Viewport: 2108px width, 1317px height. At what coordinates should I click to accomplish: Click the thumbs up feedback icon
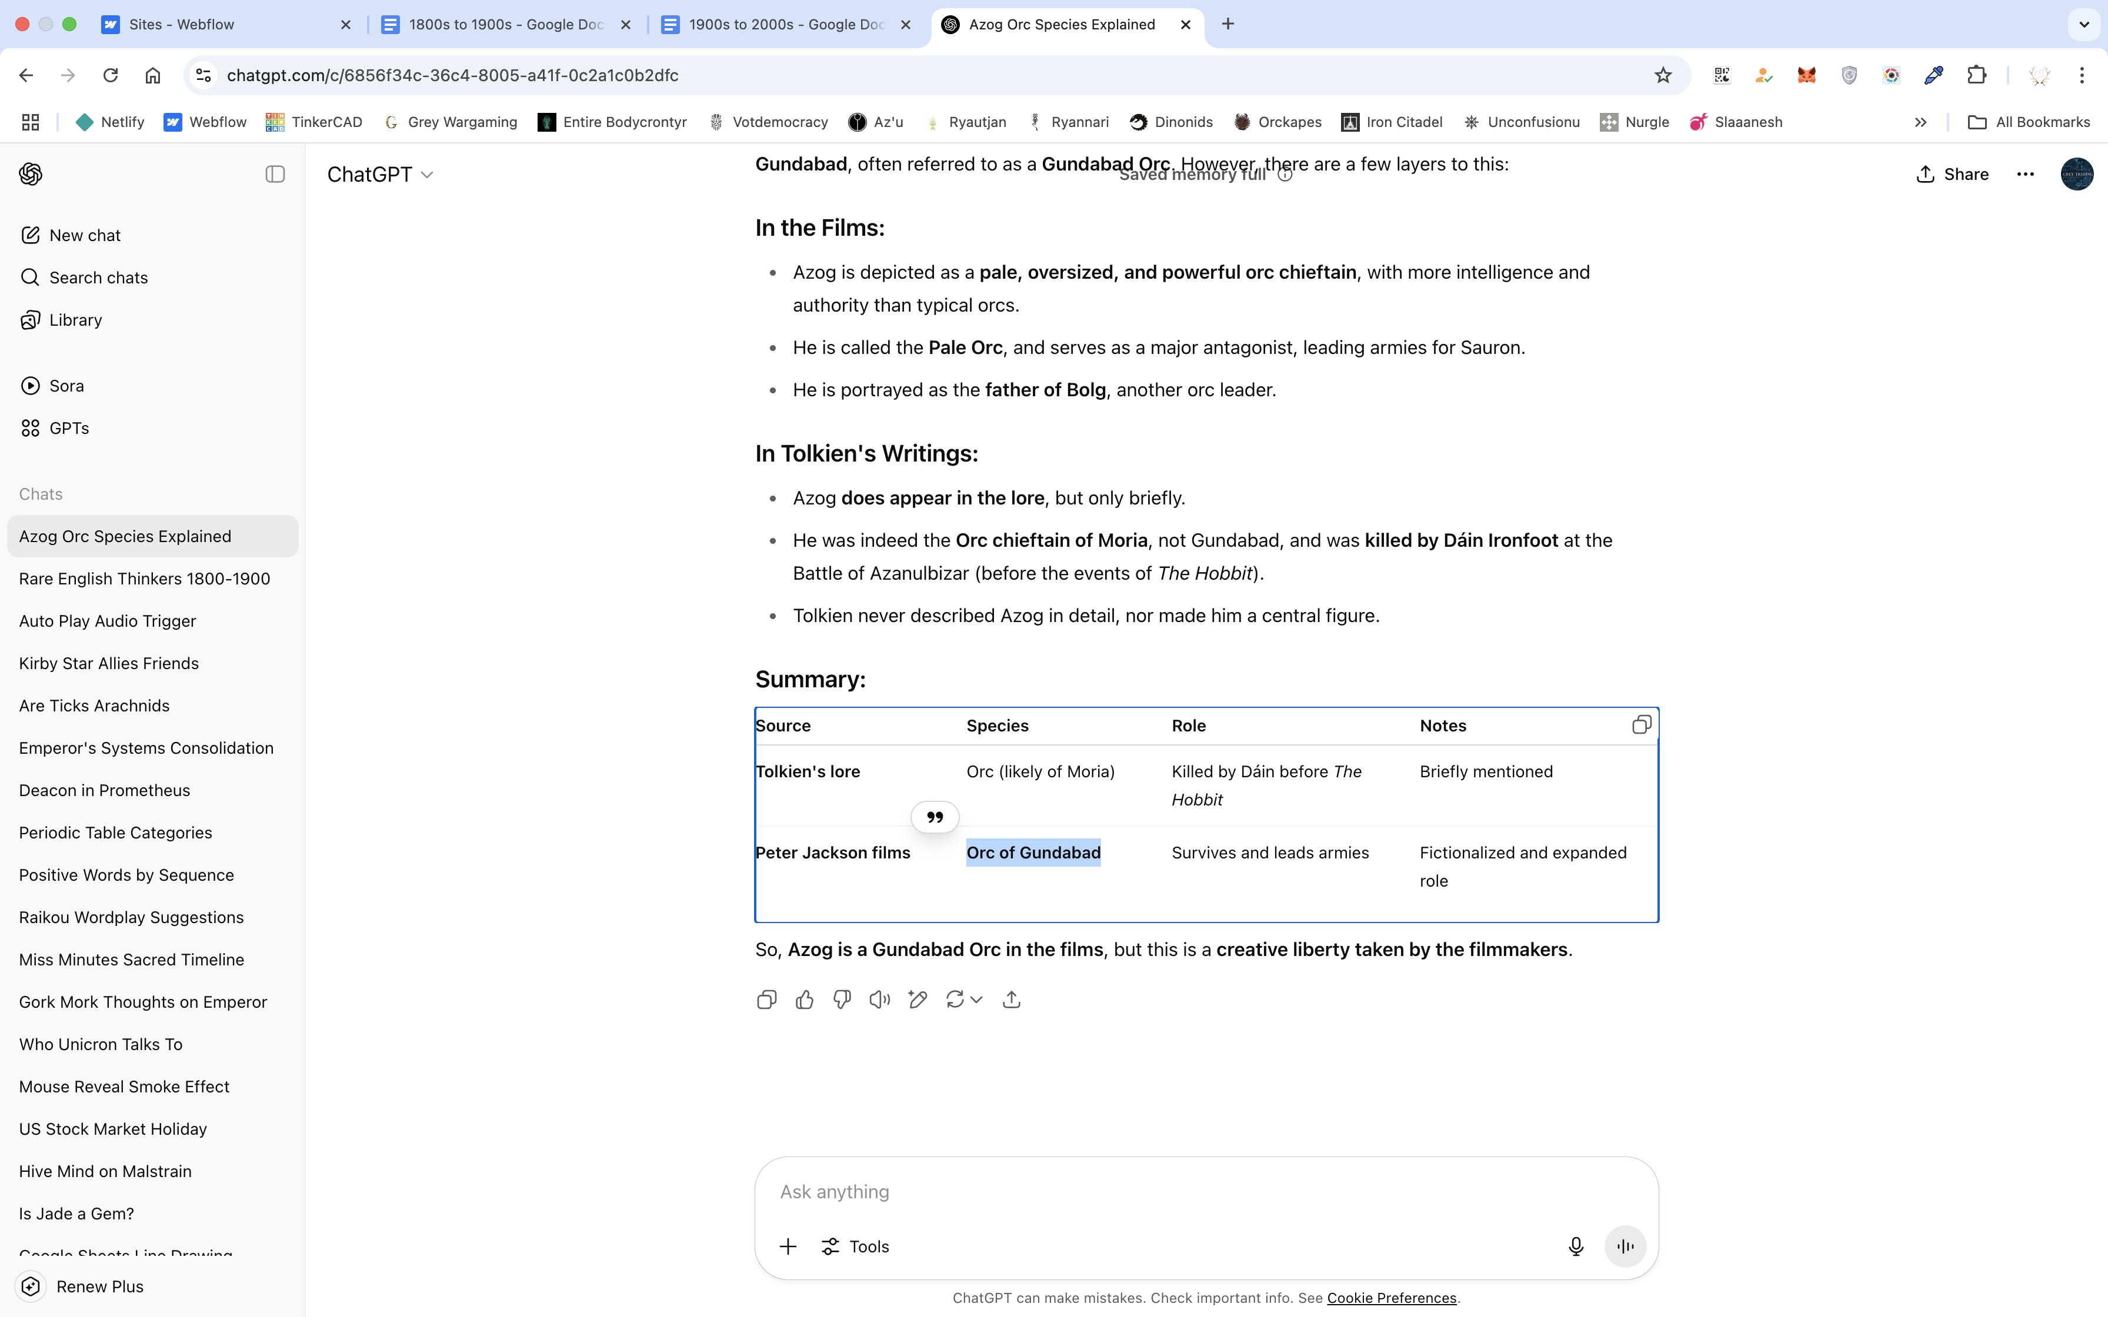(804, 999)
